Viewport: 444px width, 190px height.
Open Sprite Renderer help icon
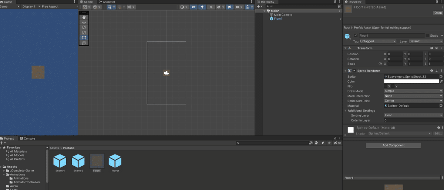(x=431, y=71)
